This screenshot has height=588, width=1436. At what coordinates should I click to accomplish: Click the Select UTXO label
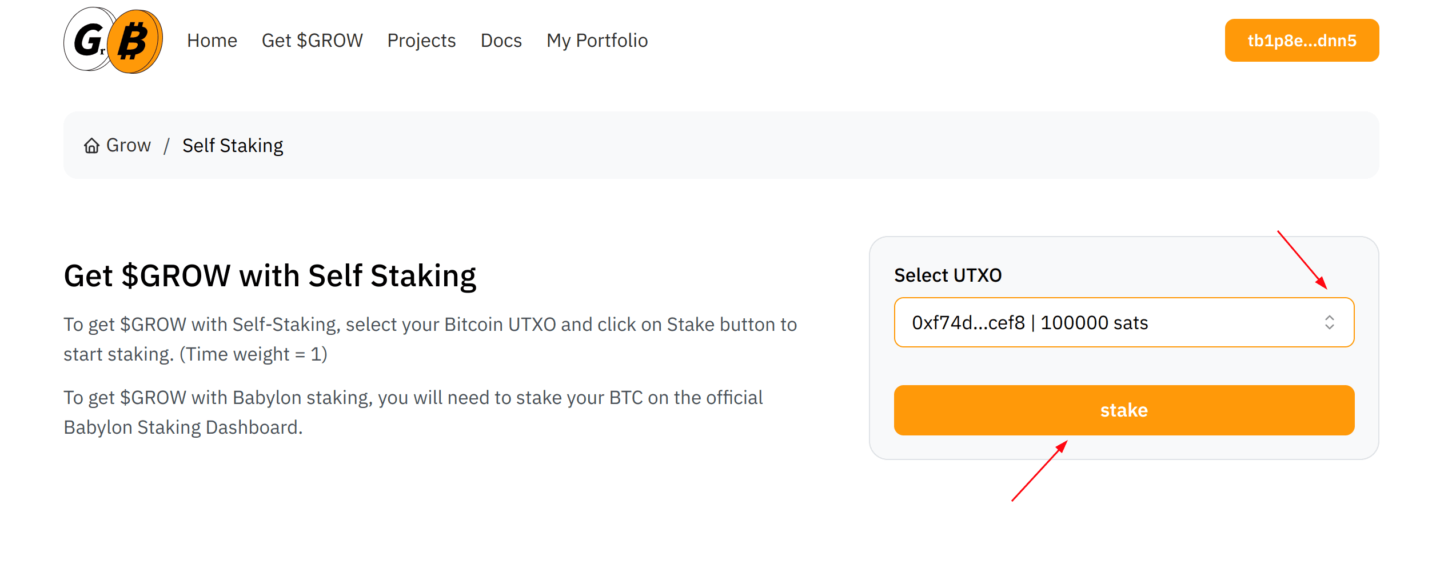pos(948,275)
